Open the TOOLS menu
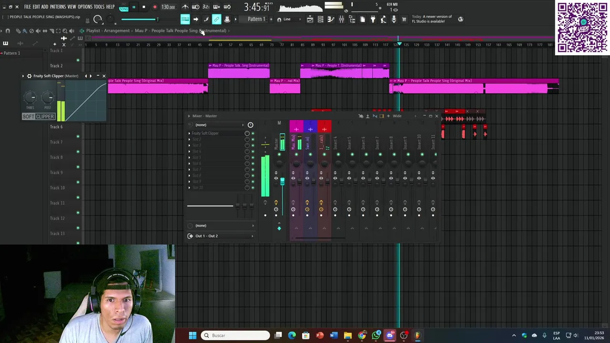The image size is (610, 343). tap(99, 7)
